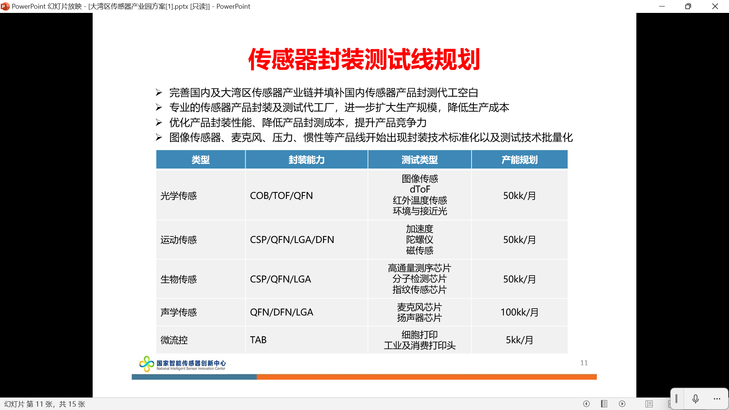Open the slide show menu icon
This screenshot has width=729, height=410.
click(x=604, y=404)
